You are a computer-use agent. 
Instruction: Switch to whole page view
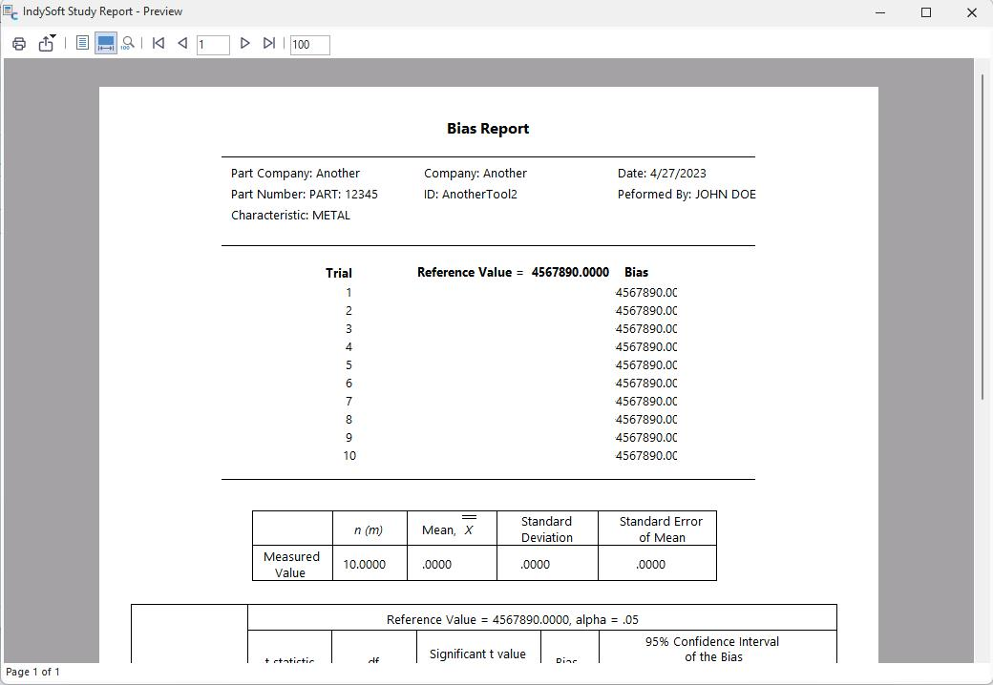pyautogui.click(x=82, y=43)
